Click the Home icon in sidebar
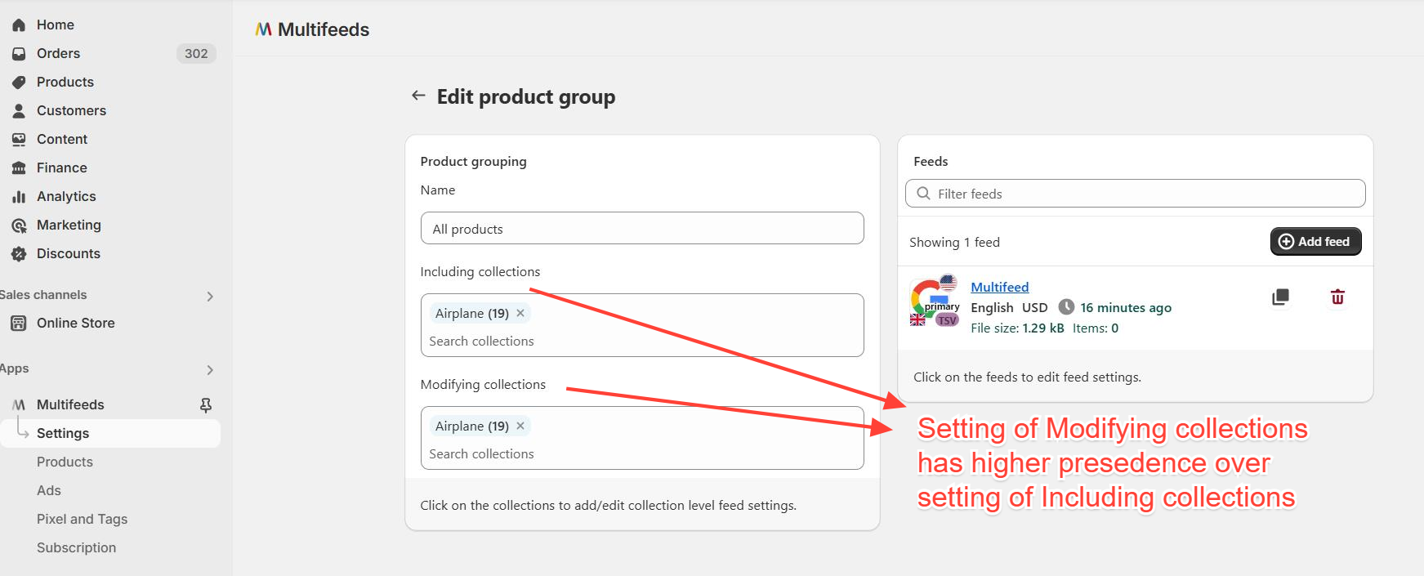This screenshot has width=1424, height=576. pos(19,25)
